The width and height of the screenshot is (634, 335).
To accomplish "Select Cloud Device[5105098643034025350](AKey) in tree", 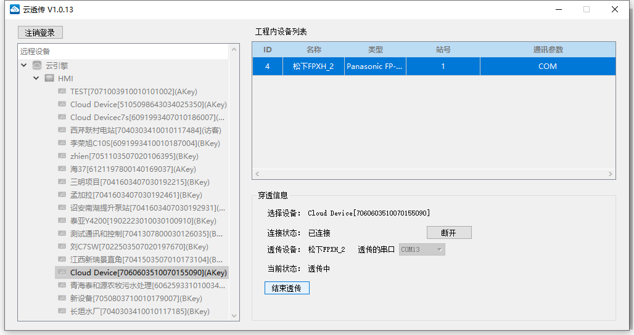I will point(149,105).
